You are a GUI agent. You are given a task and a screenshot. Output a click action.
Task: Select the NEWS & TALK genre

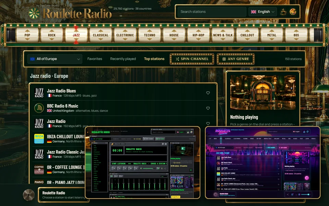[x=223, y=35]
